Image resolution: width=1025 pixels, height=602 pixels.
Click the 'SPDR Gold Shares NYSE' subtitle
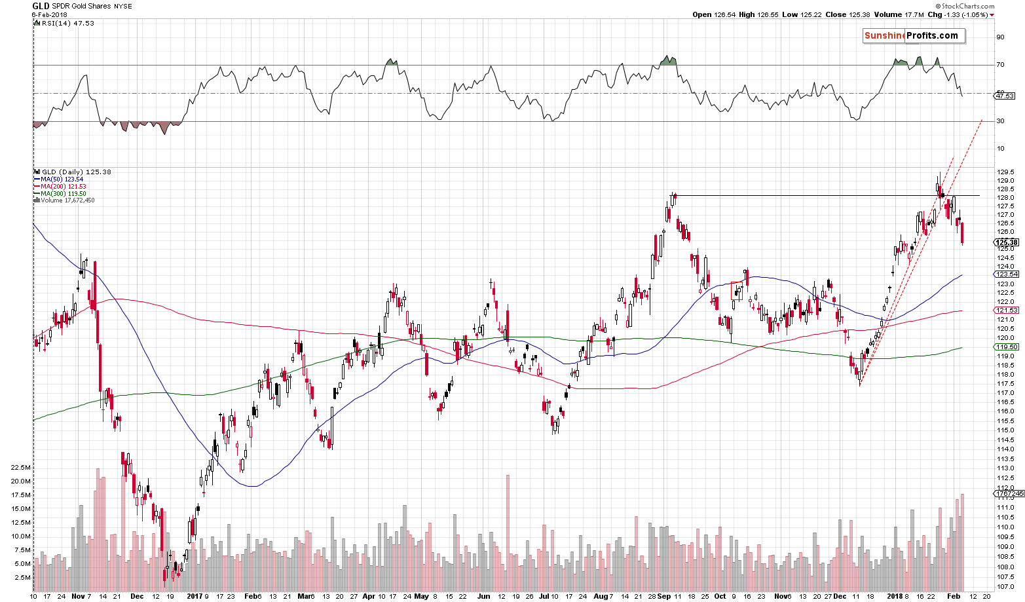(91, 7)
